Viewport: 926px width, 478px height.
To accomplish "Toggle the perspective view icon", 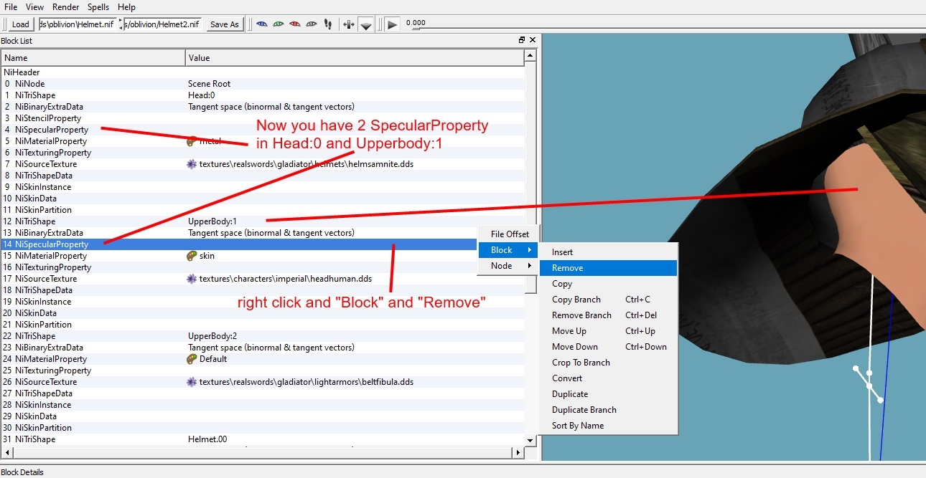I will (366, 24).
